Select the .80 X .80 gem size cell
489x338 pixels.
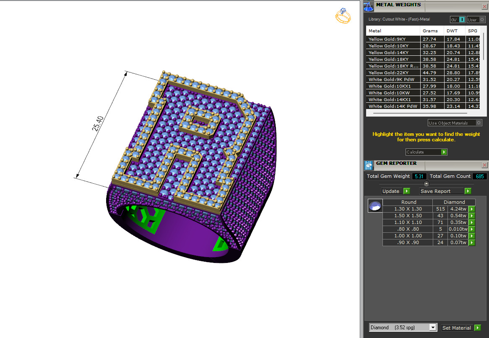(x=408, y=229)
